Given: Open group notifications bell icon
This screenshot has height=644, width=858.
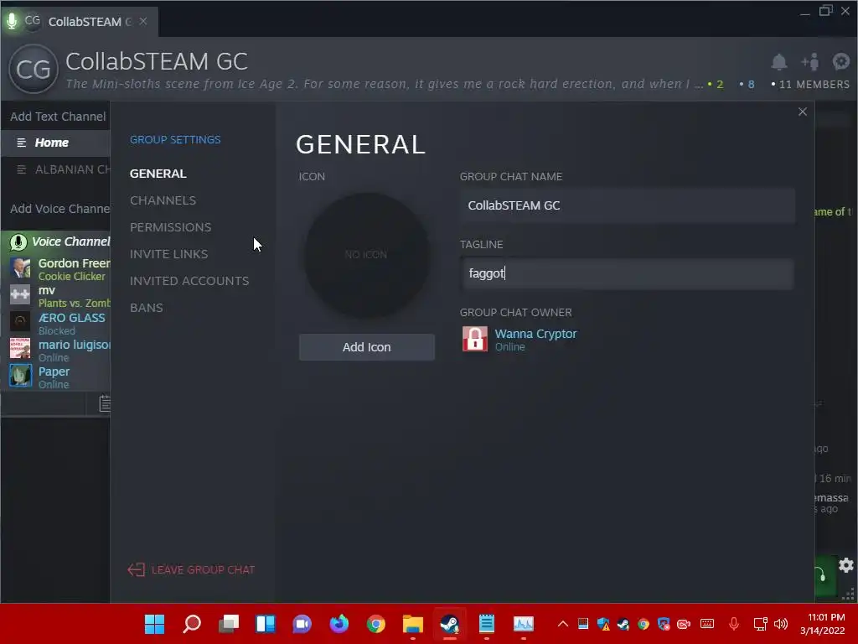Looking at the screenshot, I should point(778,62).
